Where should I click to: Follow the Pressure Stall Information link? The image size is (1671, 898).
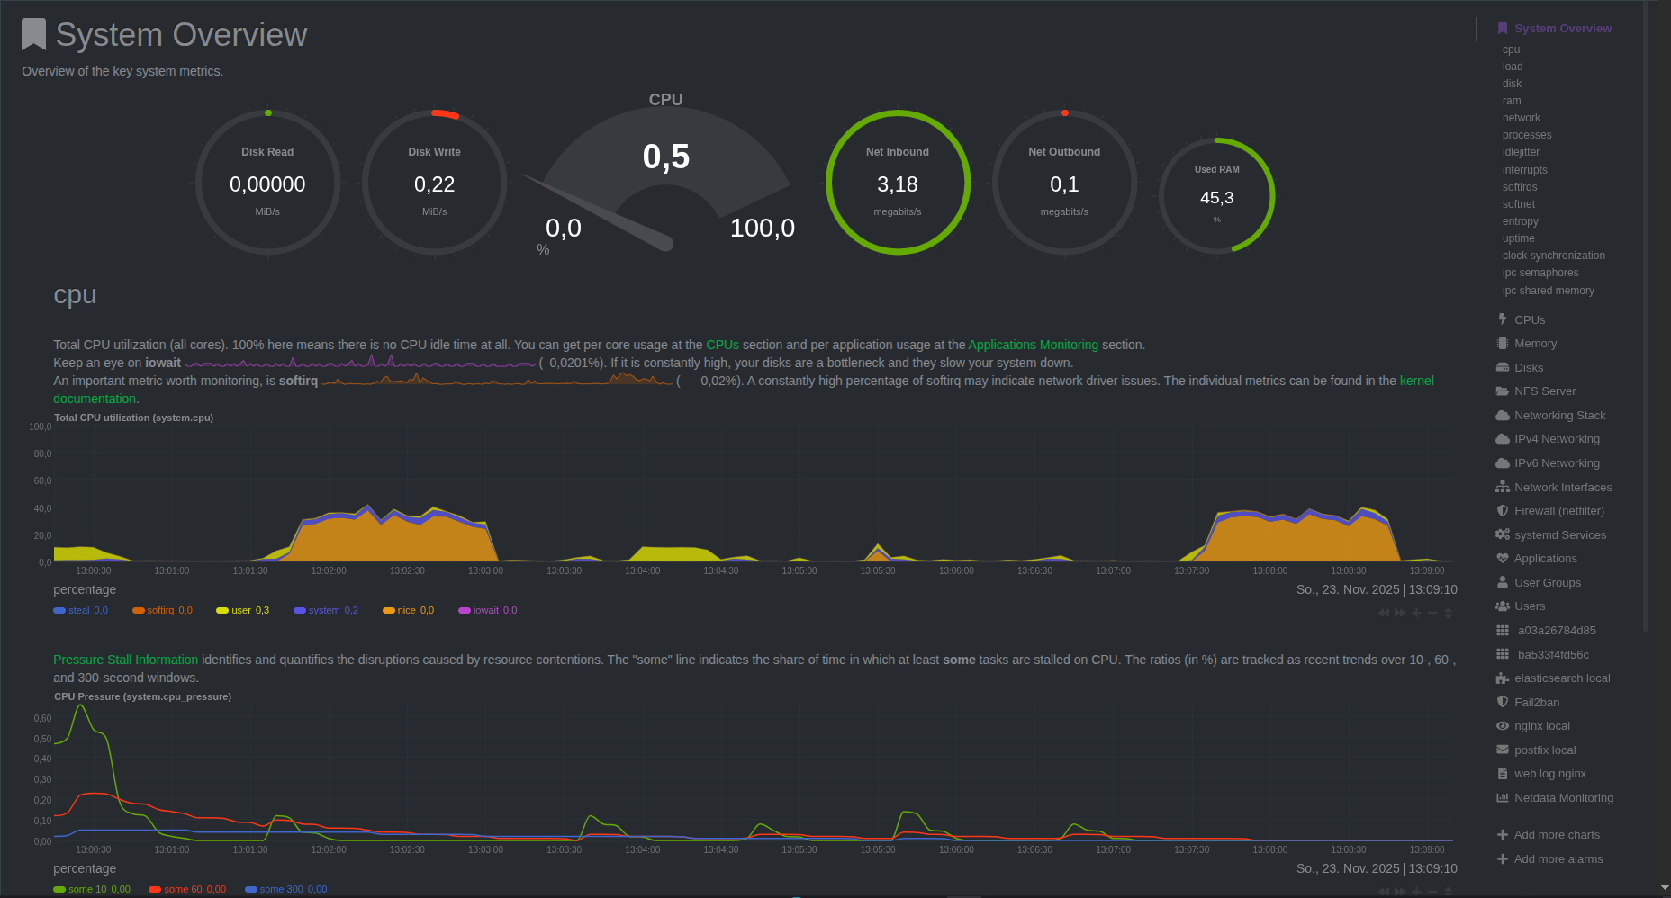point(125,660)
